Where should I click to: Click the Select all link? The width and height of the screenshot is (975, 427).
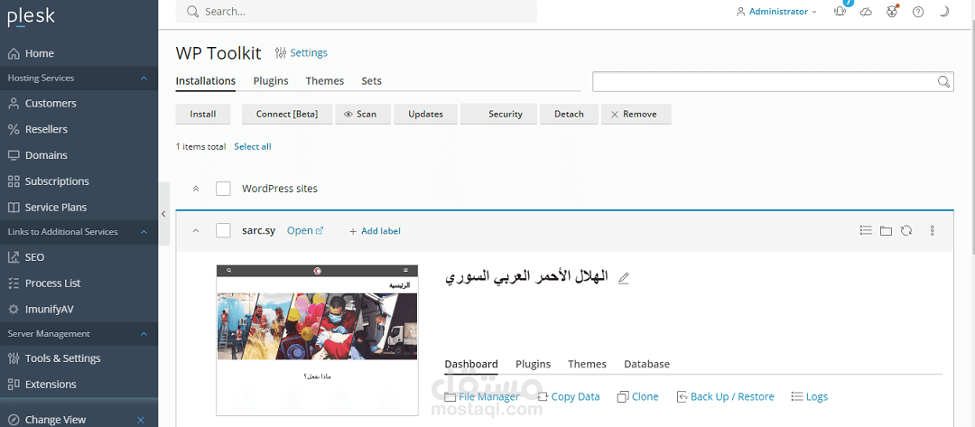(253, 146)
